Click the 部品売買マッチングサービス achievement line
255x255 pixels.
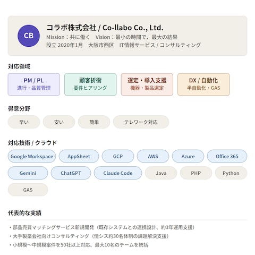coord(102,227)
